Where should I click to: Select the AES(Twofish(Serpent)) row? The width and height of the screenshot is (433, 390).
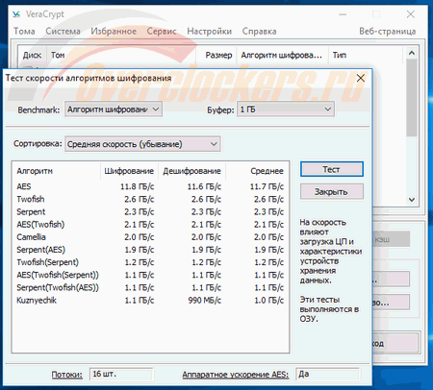150,275
